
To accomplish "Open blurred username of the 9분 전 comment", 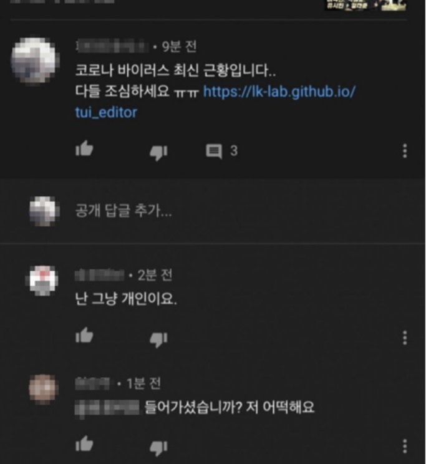I will (x=112, y=46).
